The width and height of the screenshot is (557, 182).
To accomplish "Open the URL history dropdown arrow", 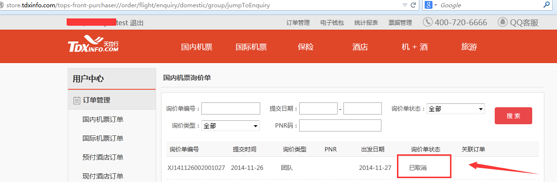I will pos(405,5).
